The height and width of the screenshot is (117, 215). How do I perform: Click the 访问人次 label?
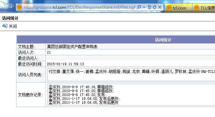click(27, 52)
